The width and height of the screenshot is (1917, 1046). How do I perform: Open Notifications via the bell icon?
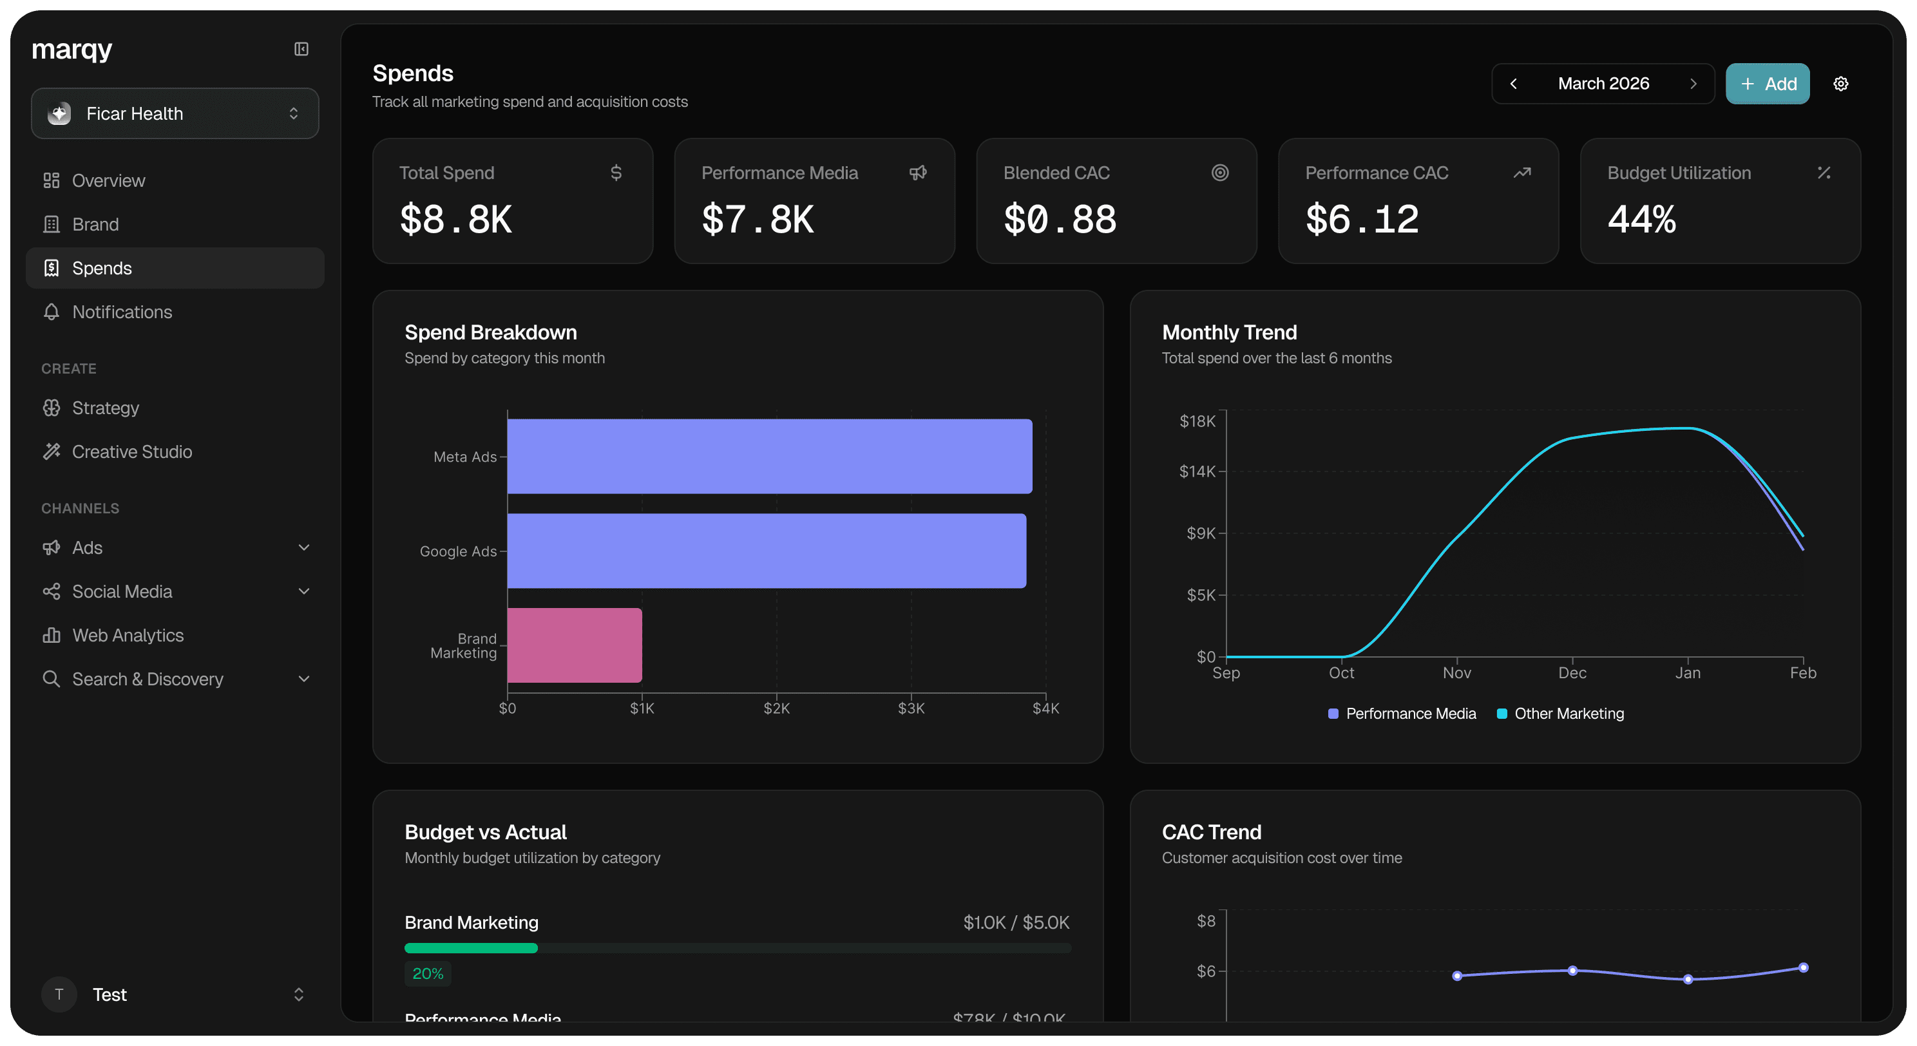(x=51, y=312)
